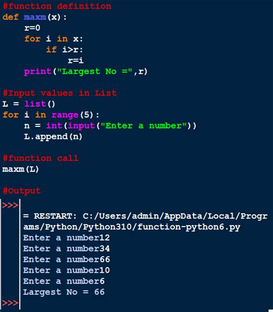Click the '#Input values in List' comment
The image size is (273, 312).
click(x=59, y=93)
